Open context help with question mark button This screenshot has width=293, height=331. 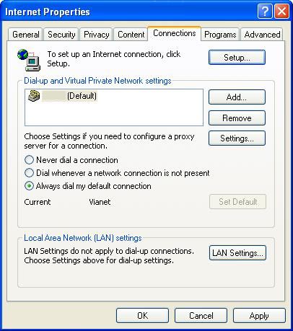coord(265,12)
